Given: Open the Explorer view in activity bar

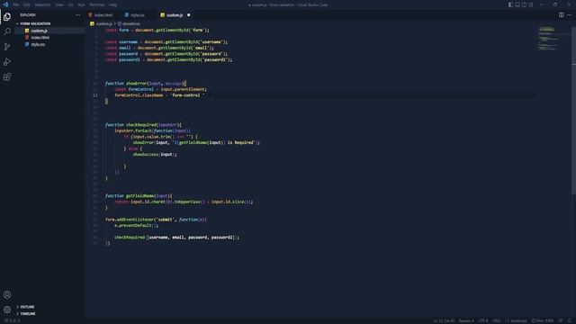Looking at the screenshot, I should 7,16.
